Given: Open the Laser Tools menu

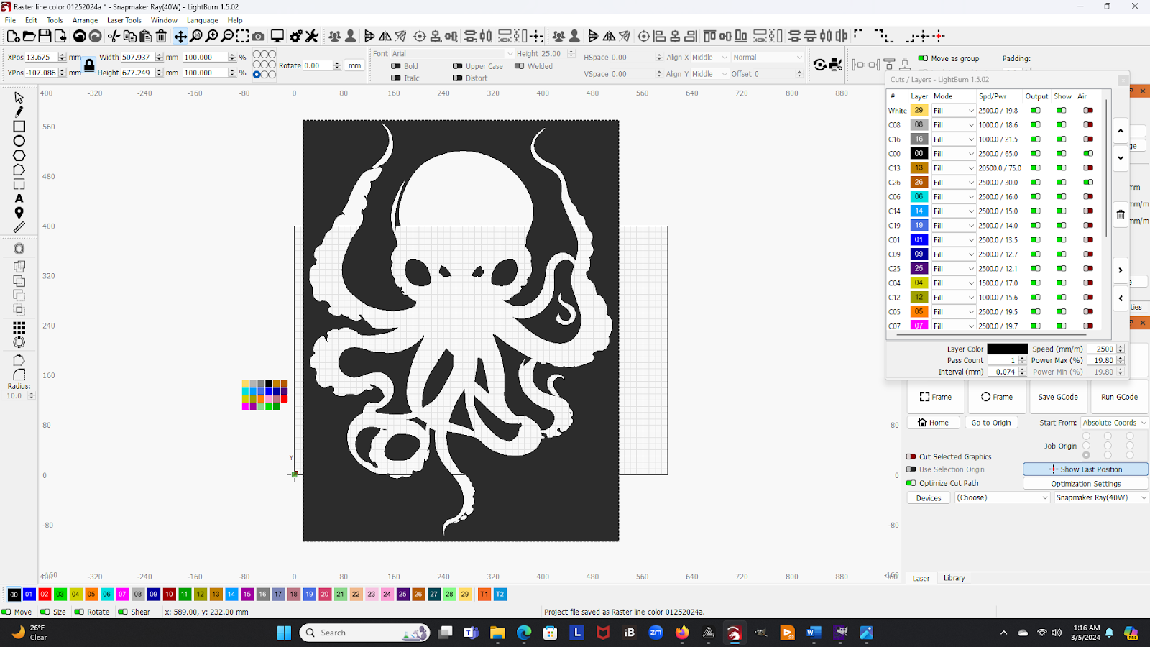Looking at the screenshot, I should coord(124,20).
